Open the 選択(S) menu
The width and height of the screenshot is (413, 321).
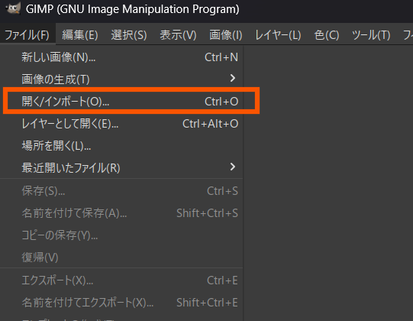(129, 35)
